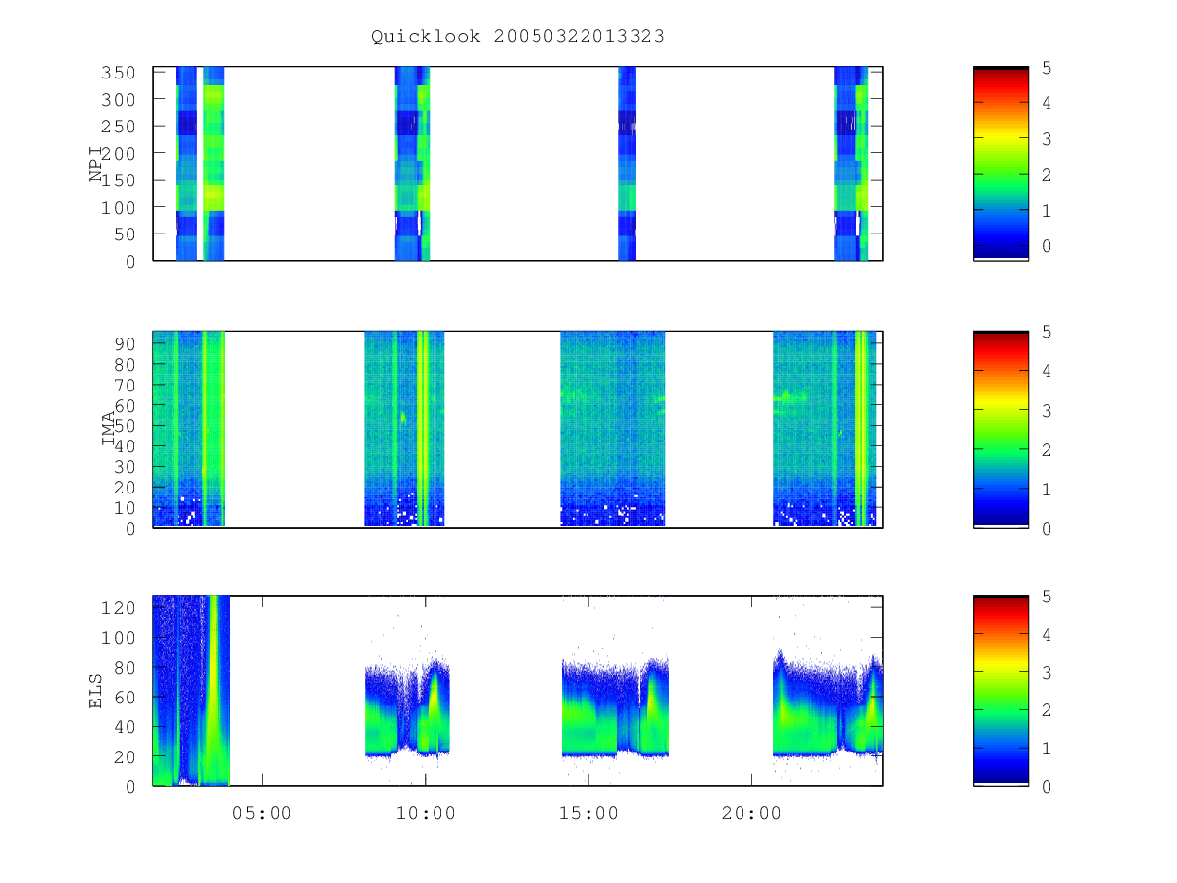This screenshot has width=1177, height=883.
Task: Click the 05:00 time tick label
Action: pos(262,814)
